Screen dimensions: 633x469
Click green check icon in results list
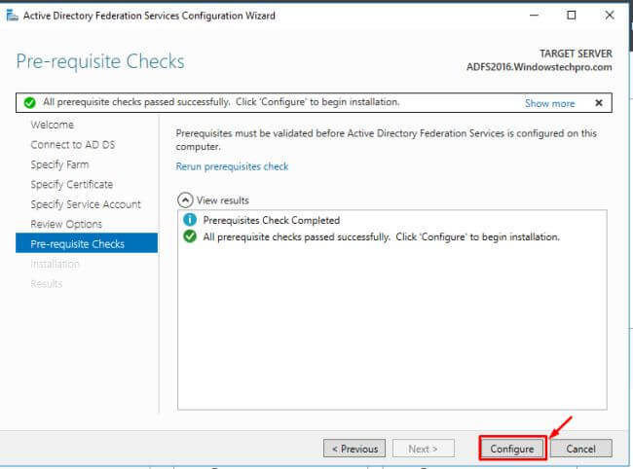pos(190,236)
